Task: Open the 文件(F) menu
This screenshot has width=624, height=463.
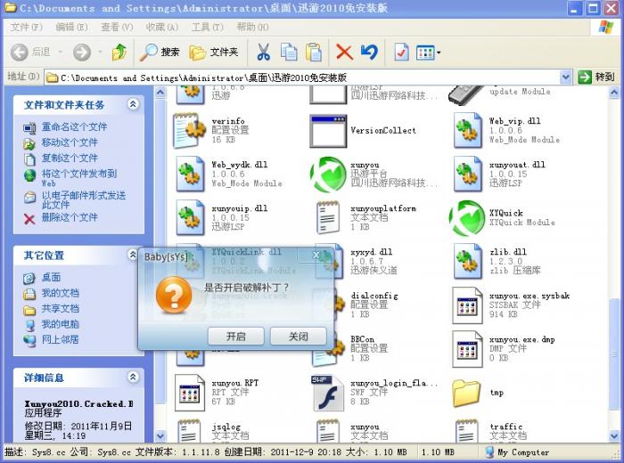Action: click(26, 27)
